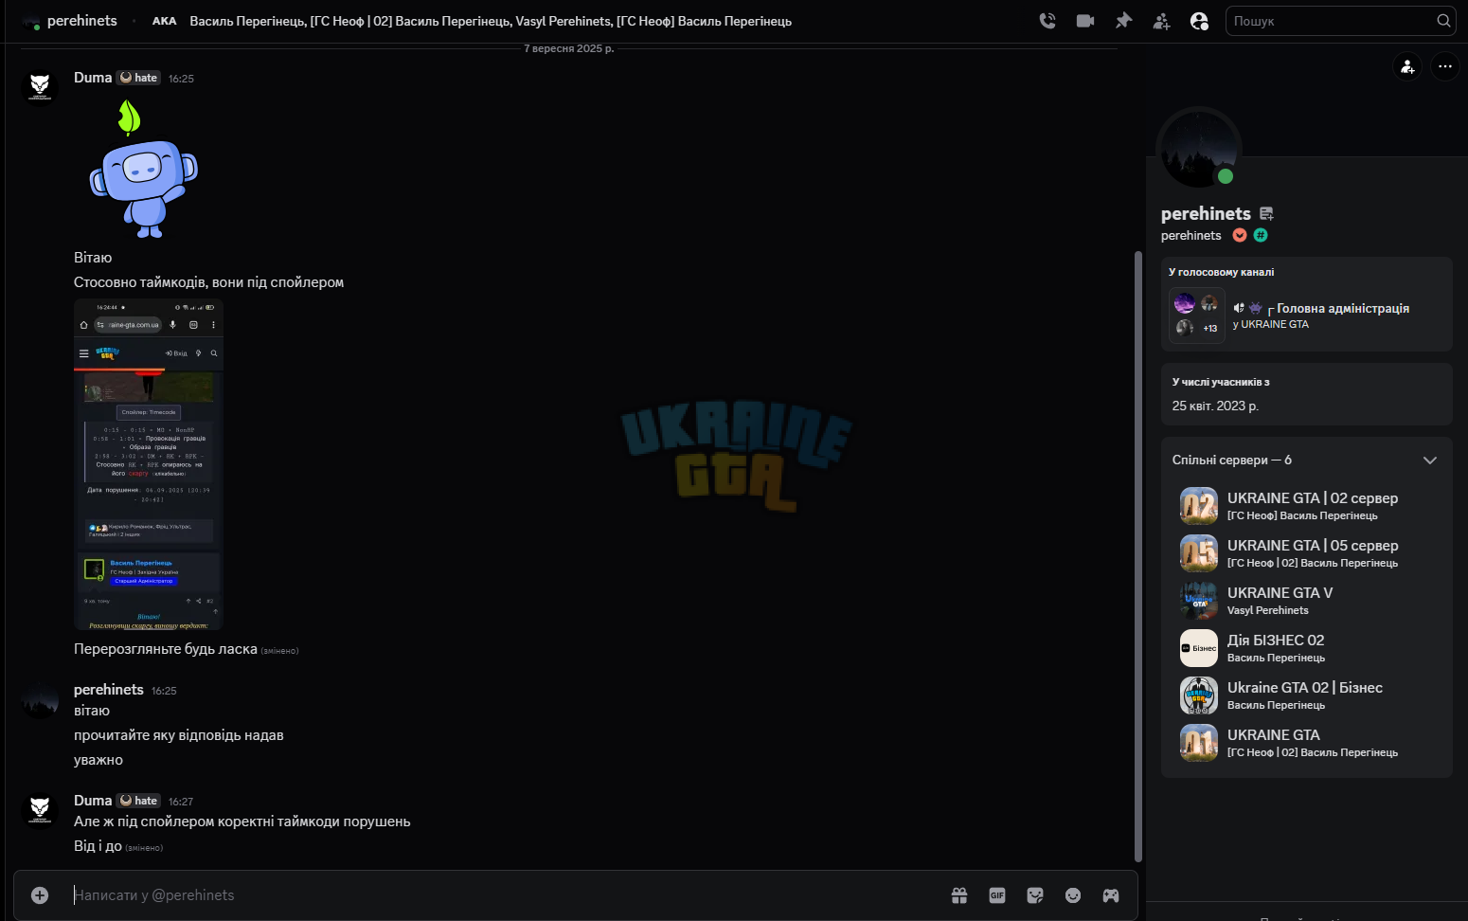Click the '25 квіт. 2023 р.' date
The width and height of the screenshot is (1468, 921).
click(1215, 406)
